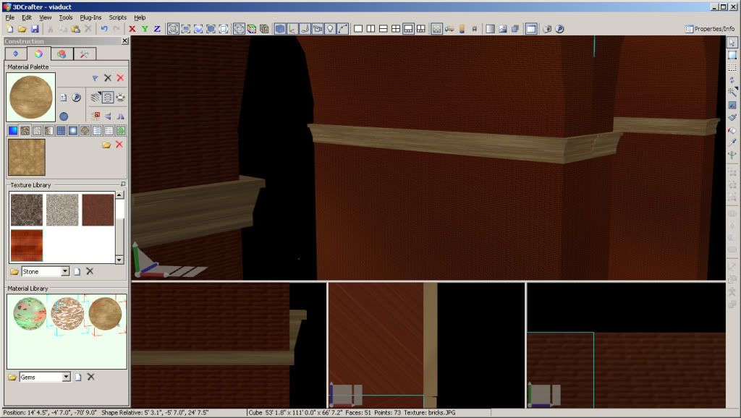Open the Stone texture library dropdown

coord(65,271)
